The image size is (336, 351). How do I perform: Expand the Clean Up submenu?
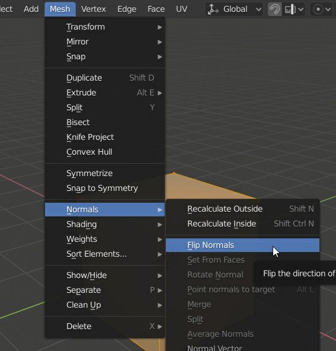pyautogui.click(x=105, y=305)
